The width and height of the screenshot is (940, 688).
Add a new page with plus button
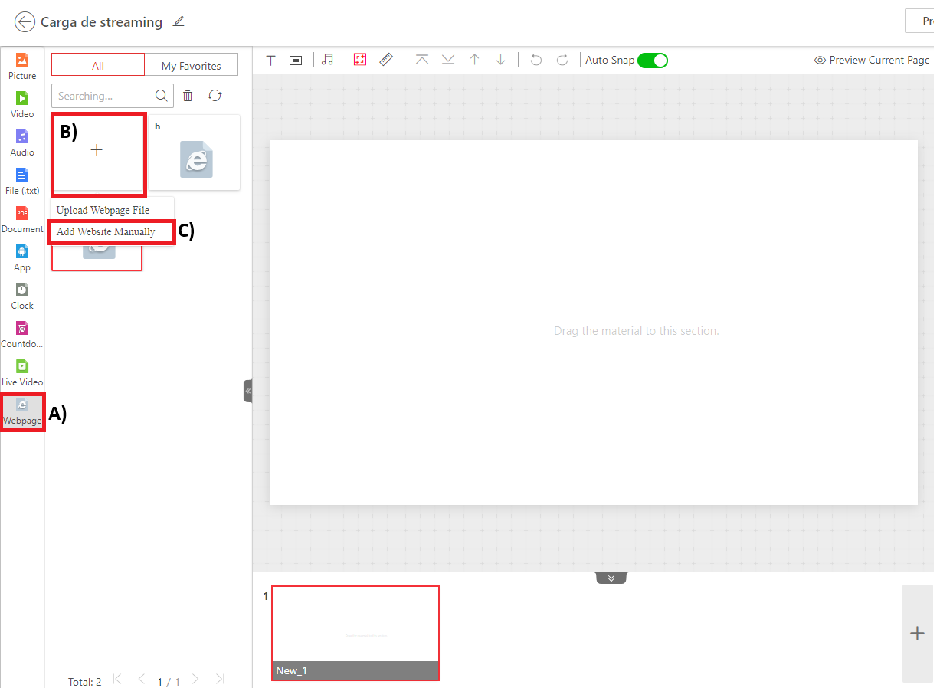click(x=917, y=633)
